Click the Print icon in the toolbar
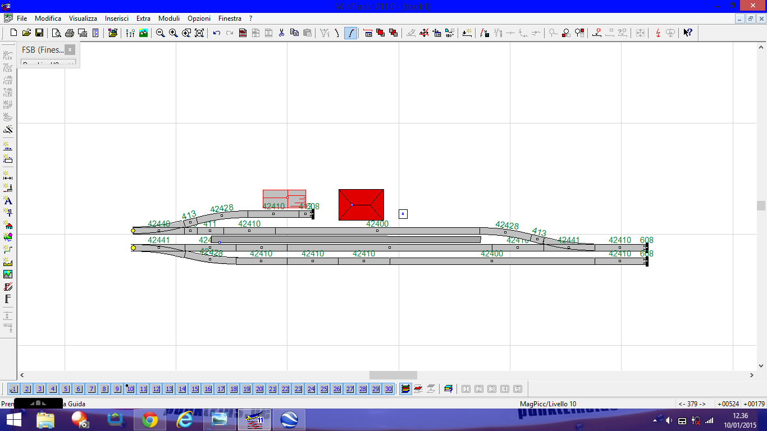The height and width of the screenshot is (431, 767). click(x=69, y=33)
